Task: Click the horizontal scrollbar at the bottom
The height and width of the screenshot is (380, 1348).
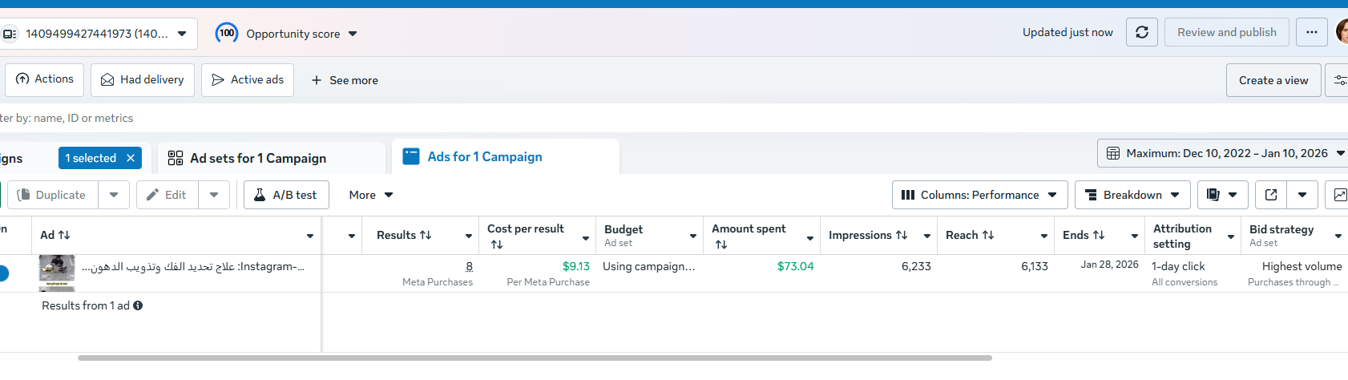Action: 535,358
